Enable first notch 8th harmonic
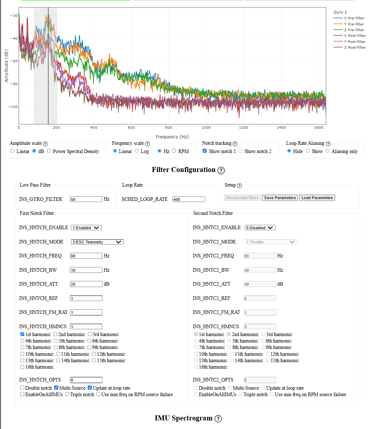 [x=56, y=347]
